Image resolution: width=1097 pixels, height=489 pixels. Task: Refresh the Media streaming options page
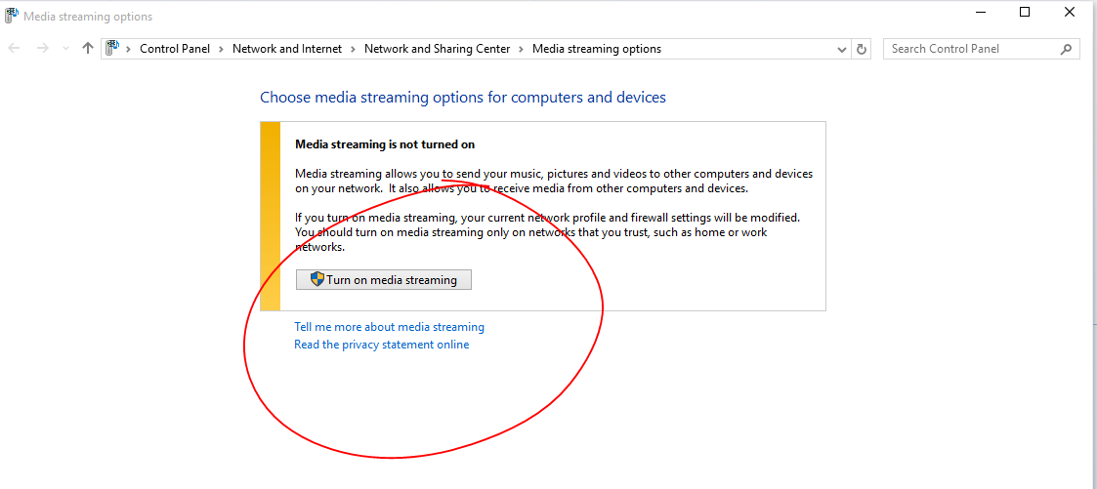tap(862, 49)
